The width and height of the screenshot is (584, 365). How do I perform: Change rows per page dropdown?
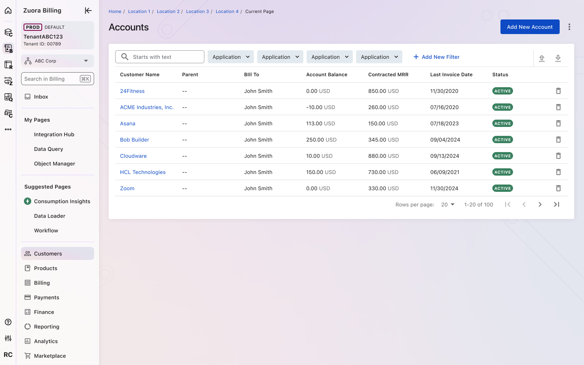(448, 204)
